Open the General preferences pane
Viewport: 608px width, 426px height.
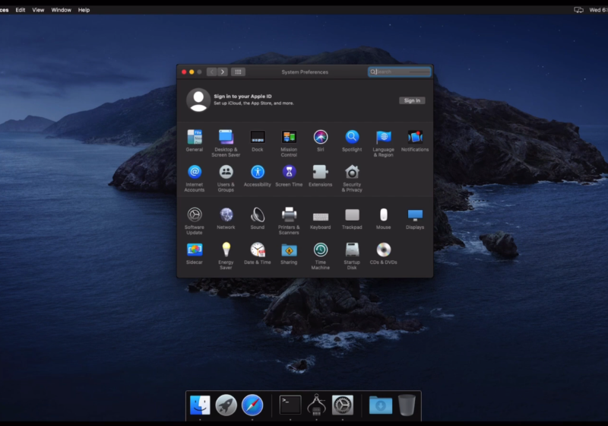[x=195, y=138]
